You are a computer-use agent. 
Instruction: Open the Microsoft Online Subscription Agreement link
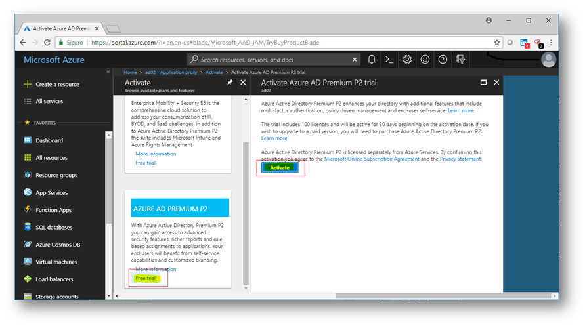coord(372,159)
